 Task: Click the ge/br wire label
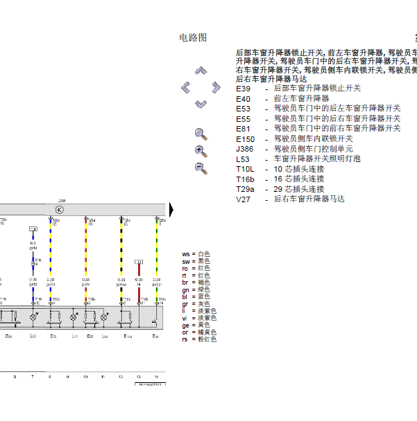(x=86, y=285)
